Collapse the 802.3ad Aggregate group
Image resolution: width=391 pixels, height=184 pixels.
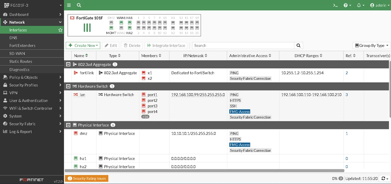[x=68, y=65]
